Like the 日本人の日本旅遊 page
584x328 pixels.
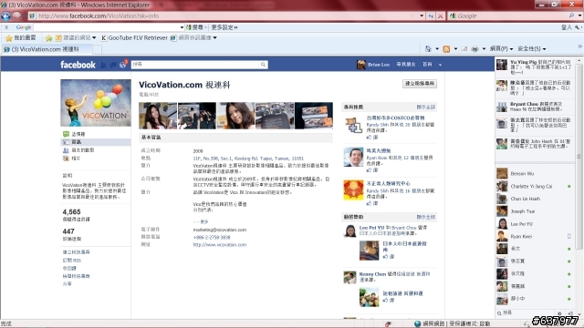click(x=389, y=257)
